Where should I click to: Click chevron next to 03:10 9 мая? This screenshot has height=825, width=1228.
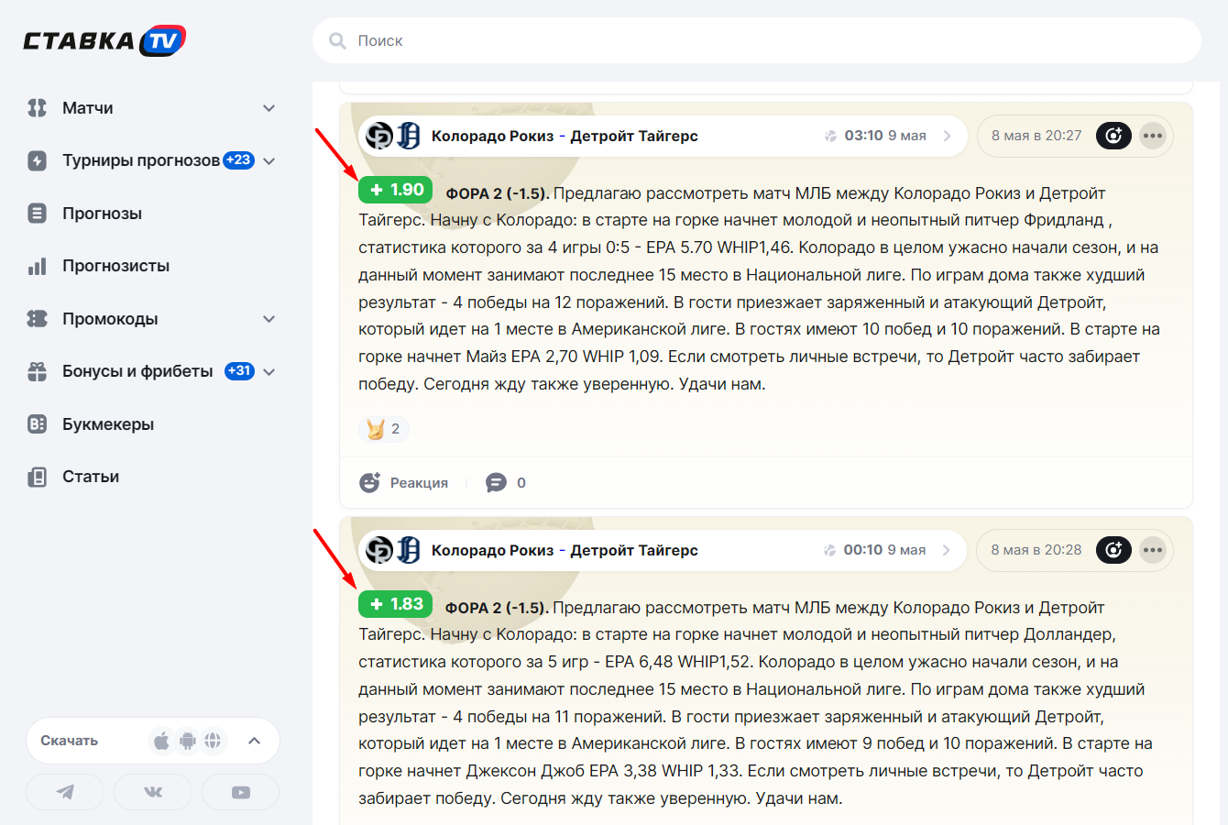948,136
